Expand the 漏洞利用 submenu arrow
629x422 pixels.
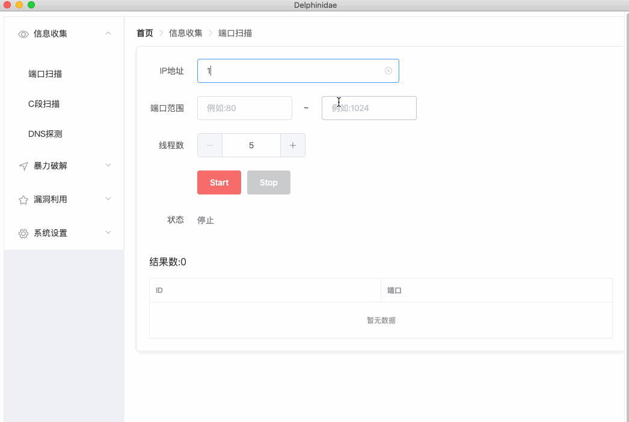coord(108,199)
